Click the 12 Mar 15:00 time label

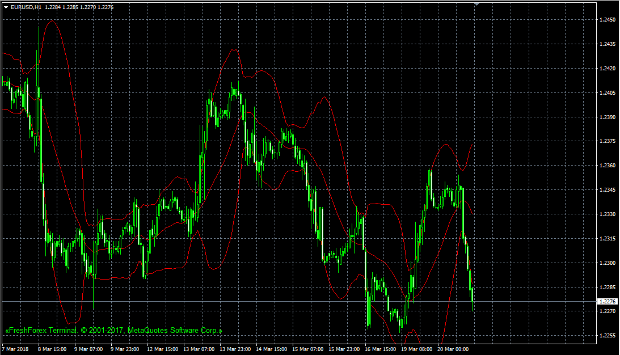(162, 349)
